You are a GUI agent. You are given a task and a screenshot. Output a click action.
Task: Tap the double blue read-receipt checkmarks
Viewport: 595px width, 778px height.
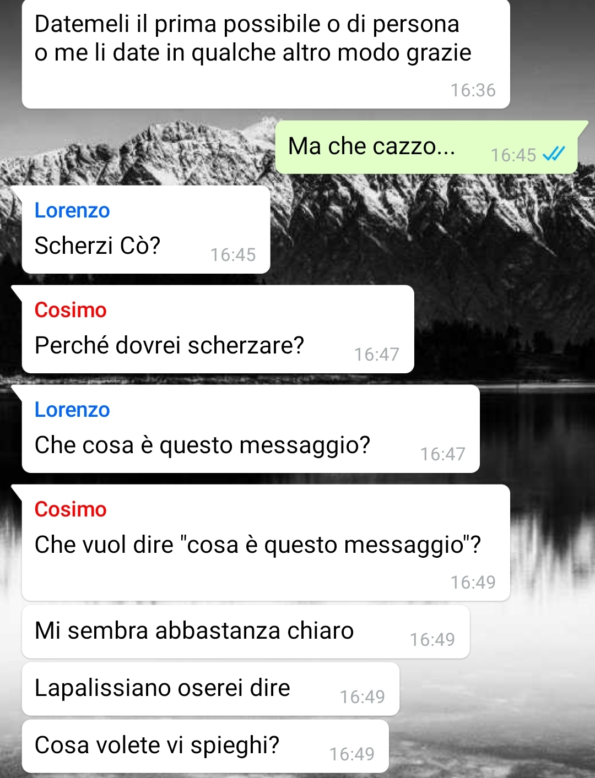(554, 154)
